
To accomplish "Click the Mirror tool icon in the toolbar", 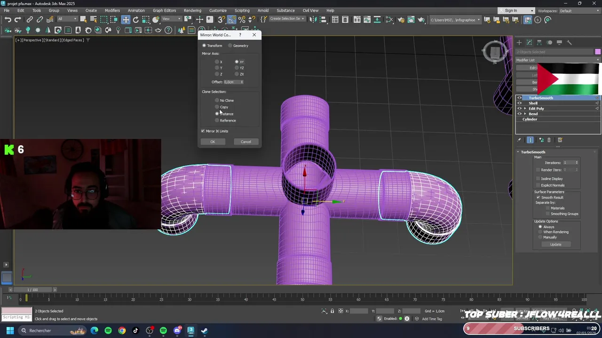I will point(313,20).
